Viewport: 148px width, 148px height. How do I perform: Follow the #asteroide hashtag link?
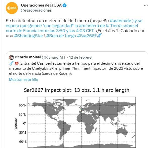coord(120,21)
